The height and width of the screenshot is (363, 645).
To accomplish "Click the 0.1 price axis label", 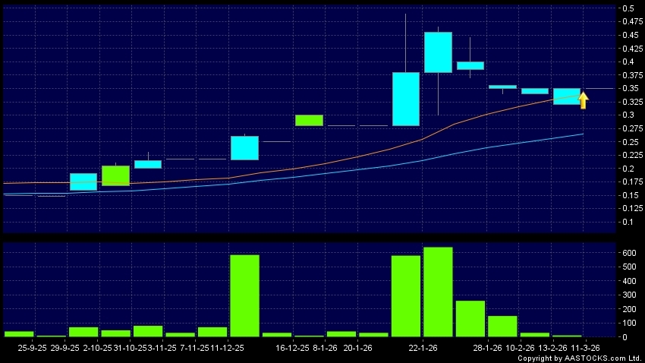I will (x=628, y=222).
